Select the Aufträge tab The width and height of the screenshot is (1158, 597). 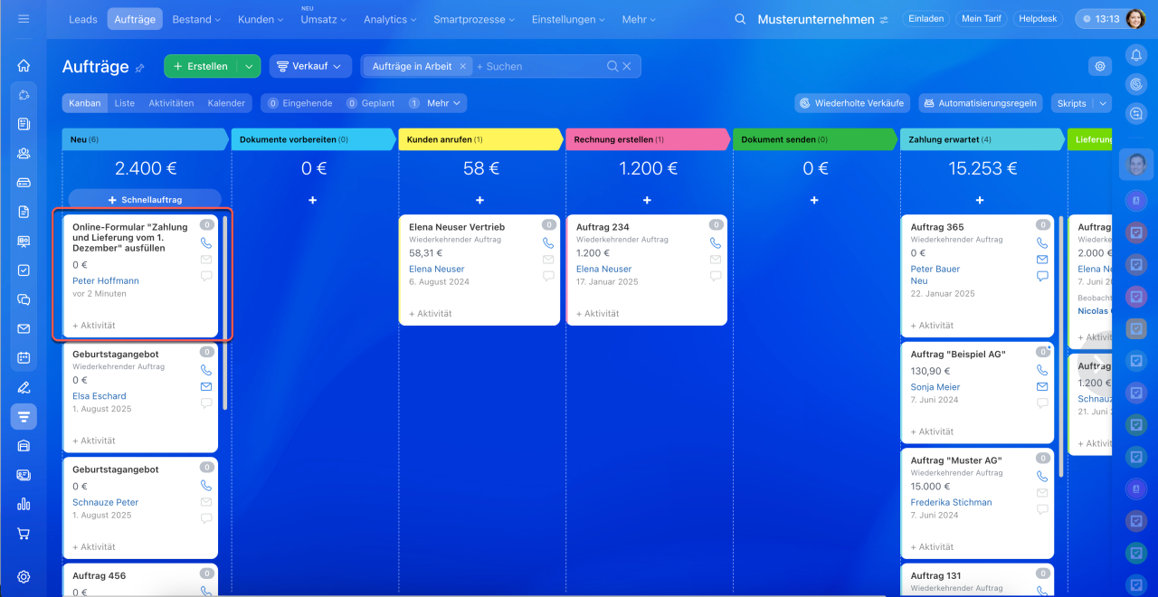(134, 19)
